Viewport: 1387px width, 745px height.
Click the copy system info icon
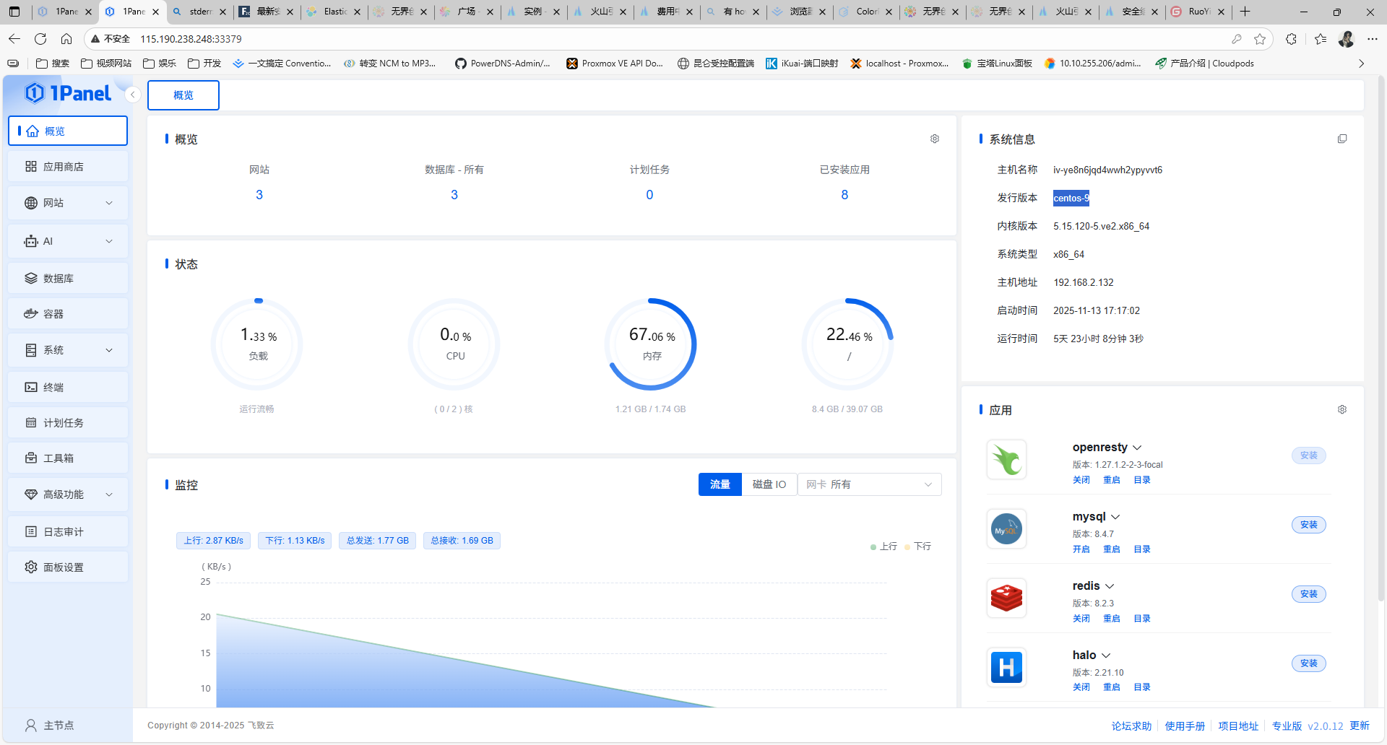click(x=1341, y=139)
